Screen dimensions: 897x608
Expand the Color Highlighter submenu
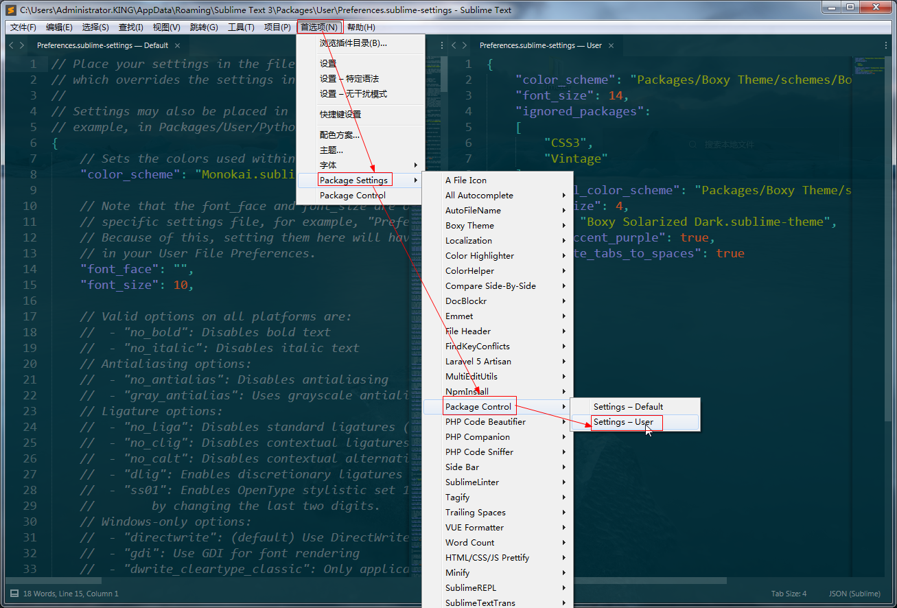coord(496,255)
